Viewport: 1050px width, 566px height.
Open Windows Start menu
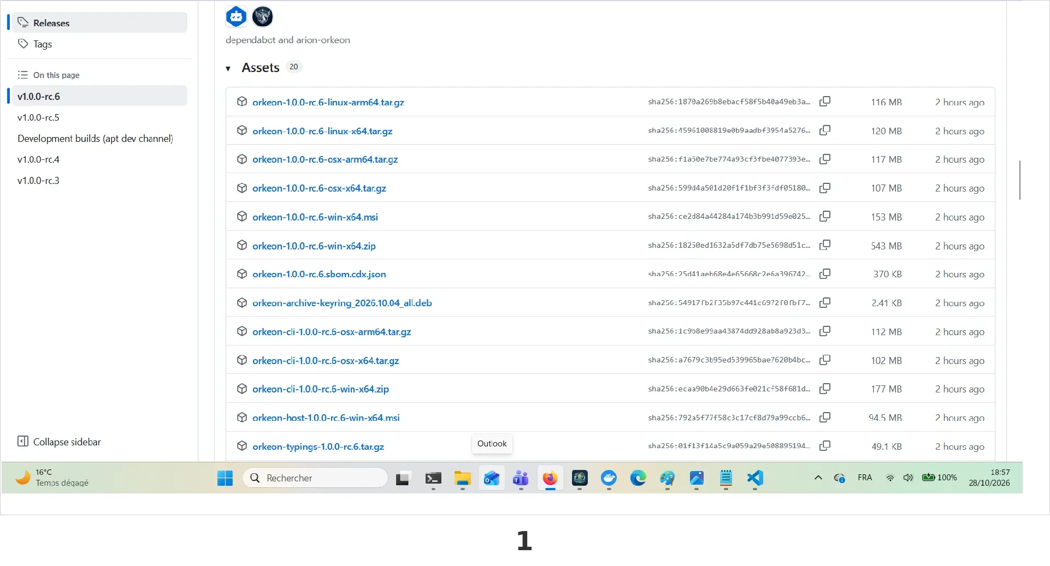[x=225, y=478]
